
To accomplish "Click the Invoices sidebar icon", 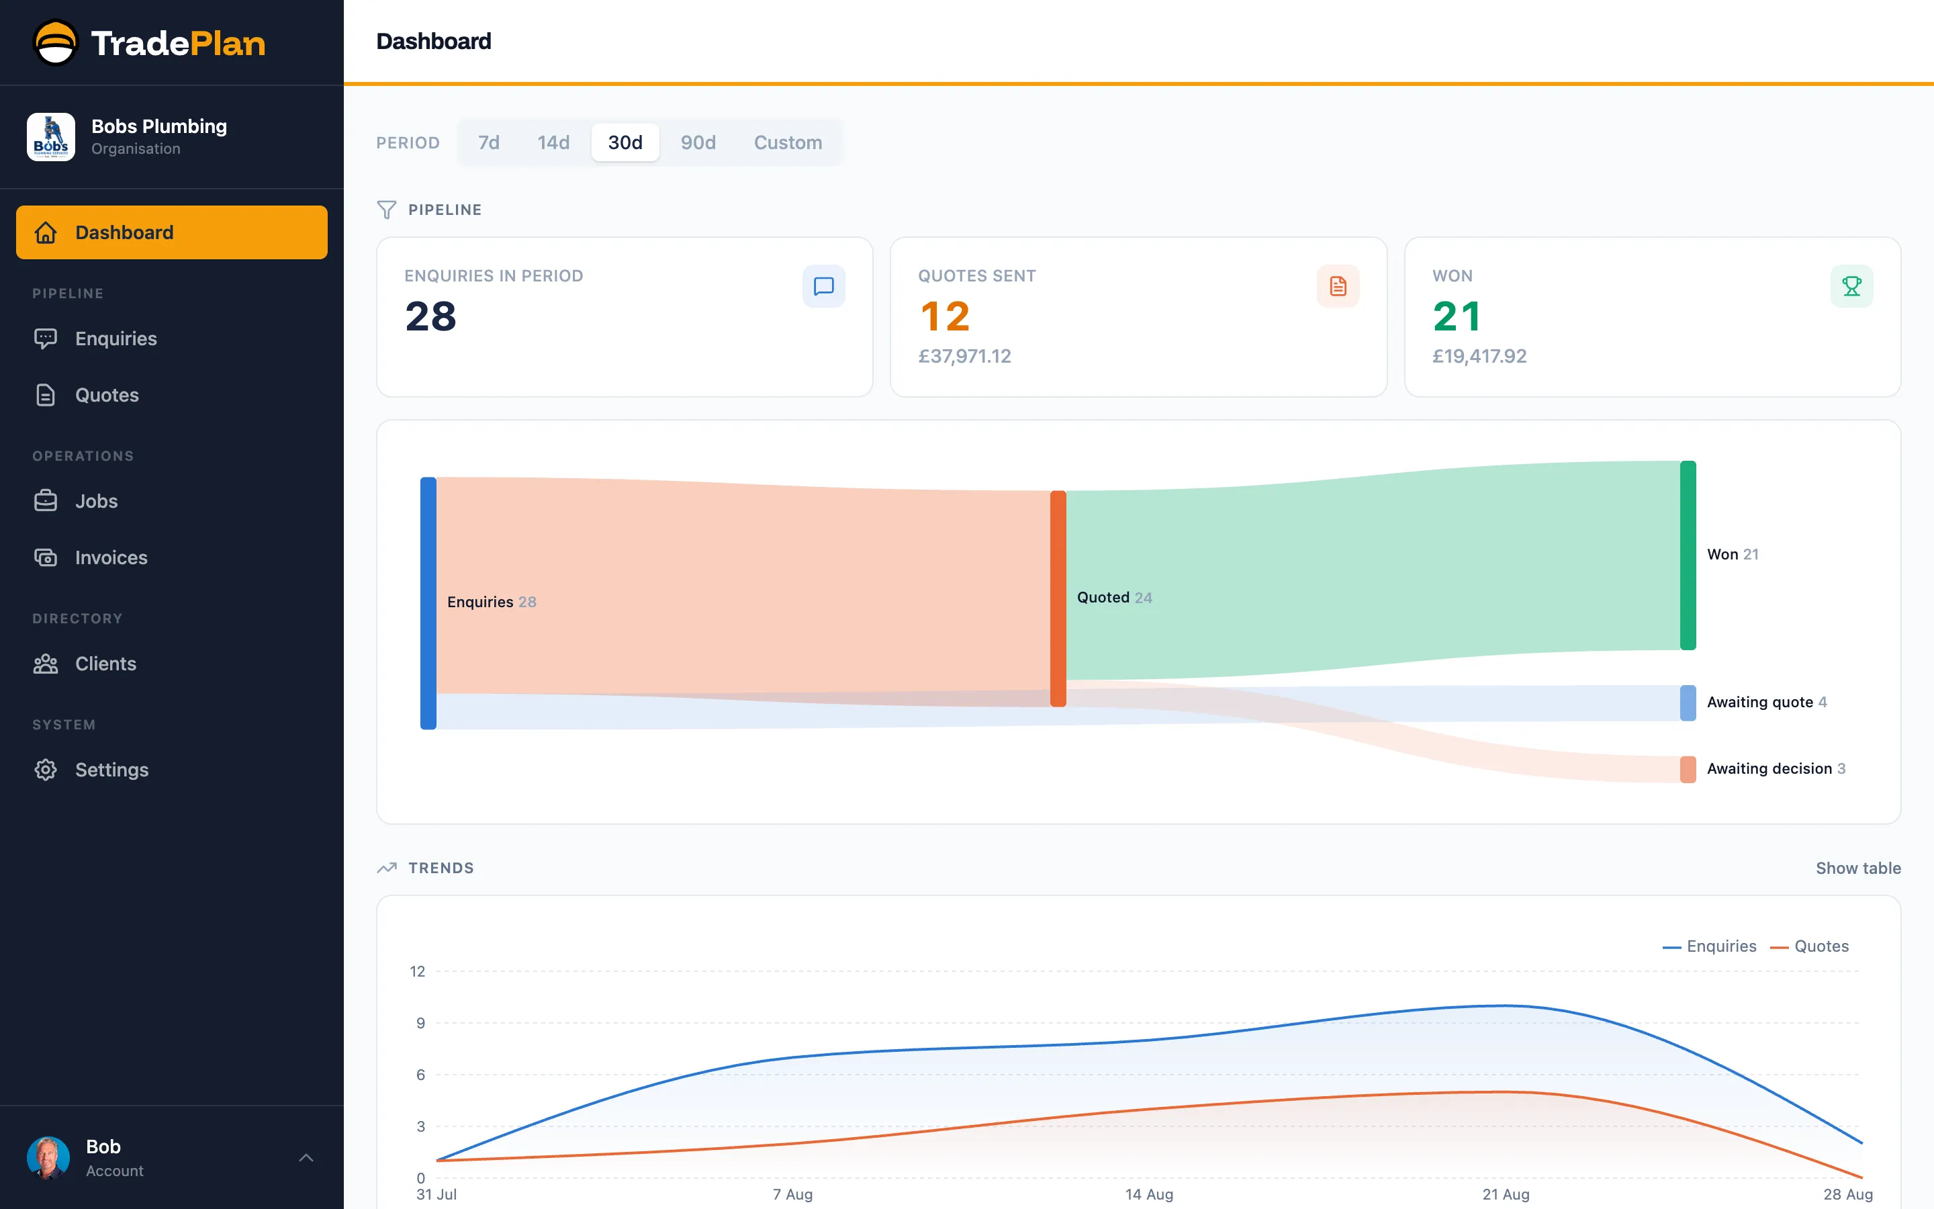I will click(x=46, y=557).
